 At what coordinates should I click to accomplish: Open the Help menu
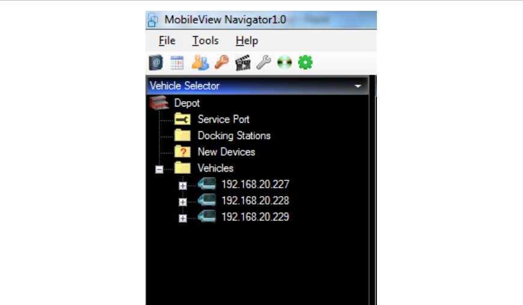[247, 41]
